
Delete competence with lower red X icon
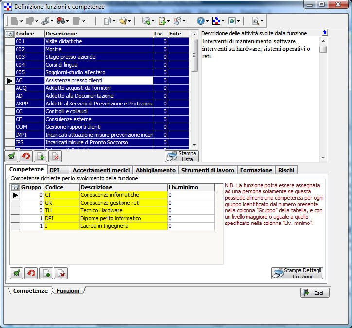61,273
